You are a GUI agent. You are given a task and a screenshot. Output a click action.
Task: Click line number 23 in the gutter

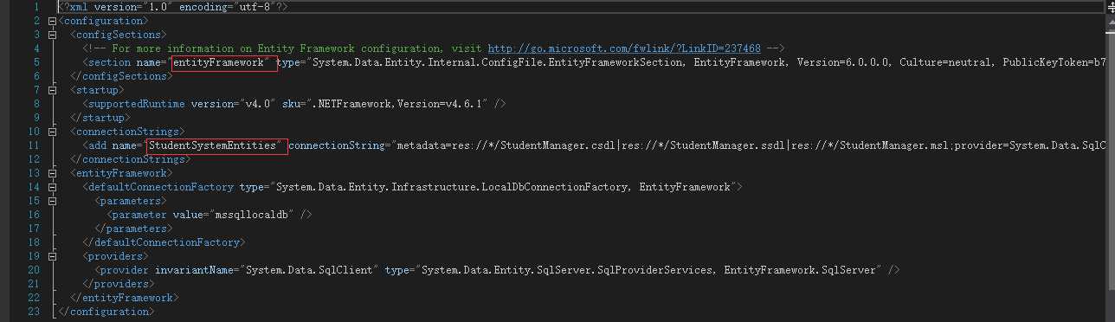(35, 312)
